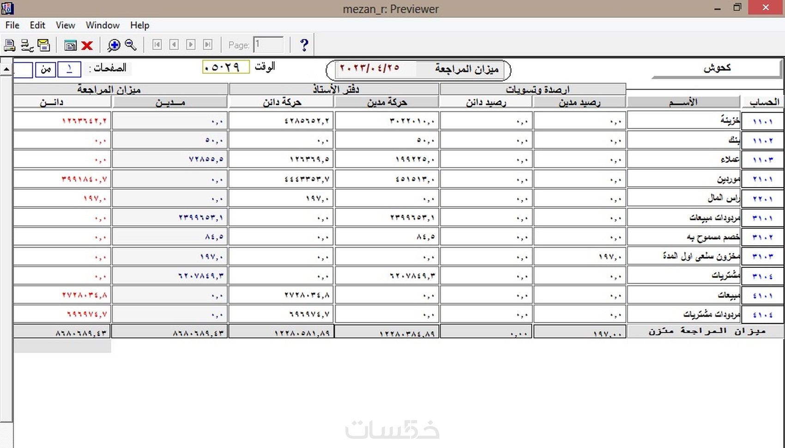
Task: Zoom out with the plain magnifier icon
Action: point(131,45)
